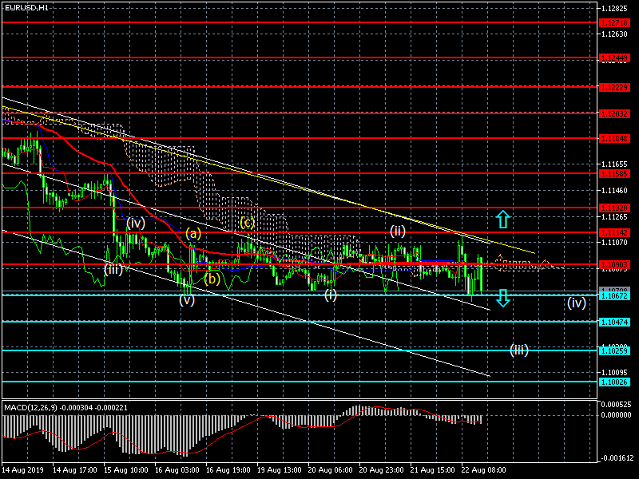This screenshot has width=639, height=479.
Task: Select the cyan 1.10026 price tag
Action: pos(614,382)
